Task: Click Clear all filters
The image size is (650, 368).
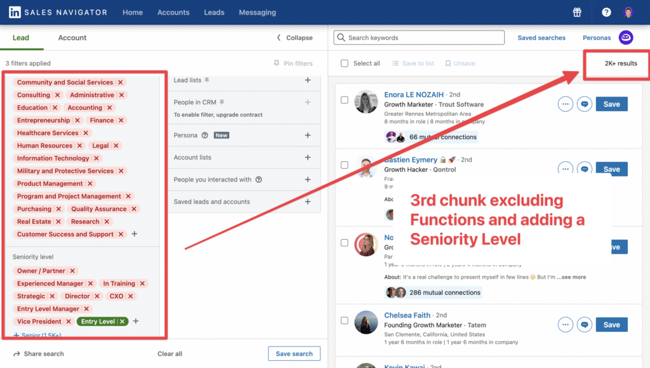Action: coord(169,354)
